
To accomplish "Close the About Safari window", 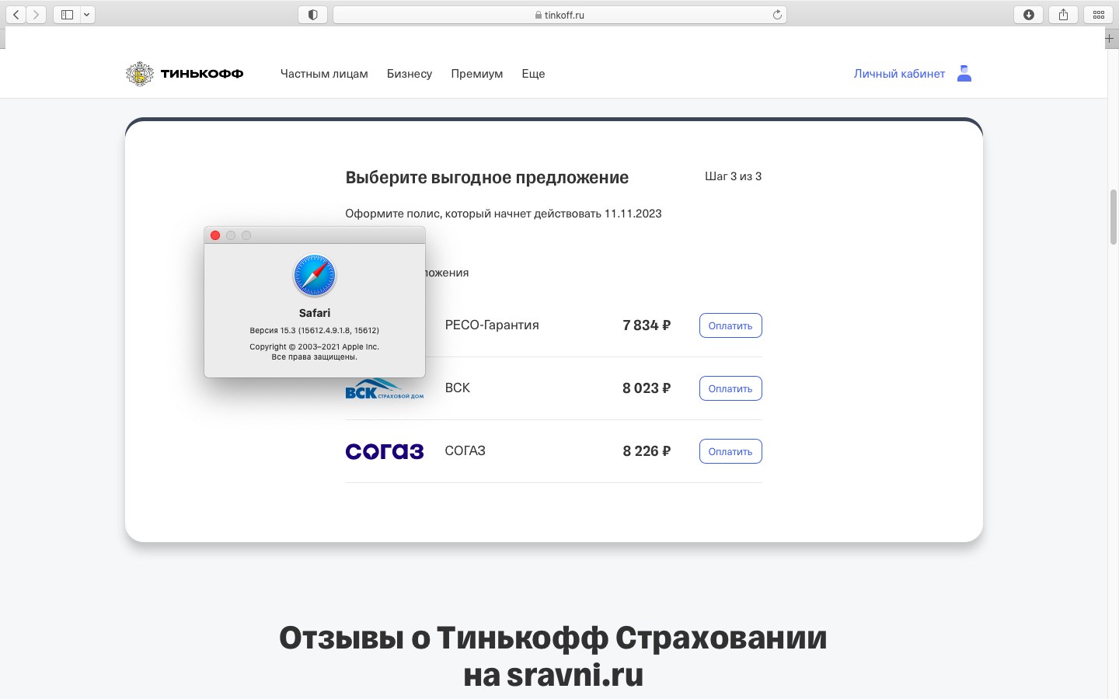I will point(215,235).
